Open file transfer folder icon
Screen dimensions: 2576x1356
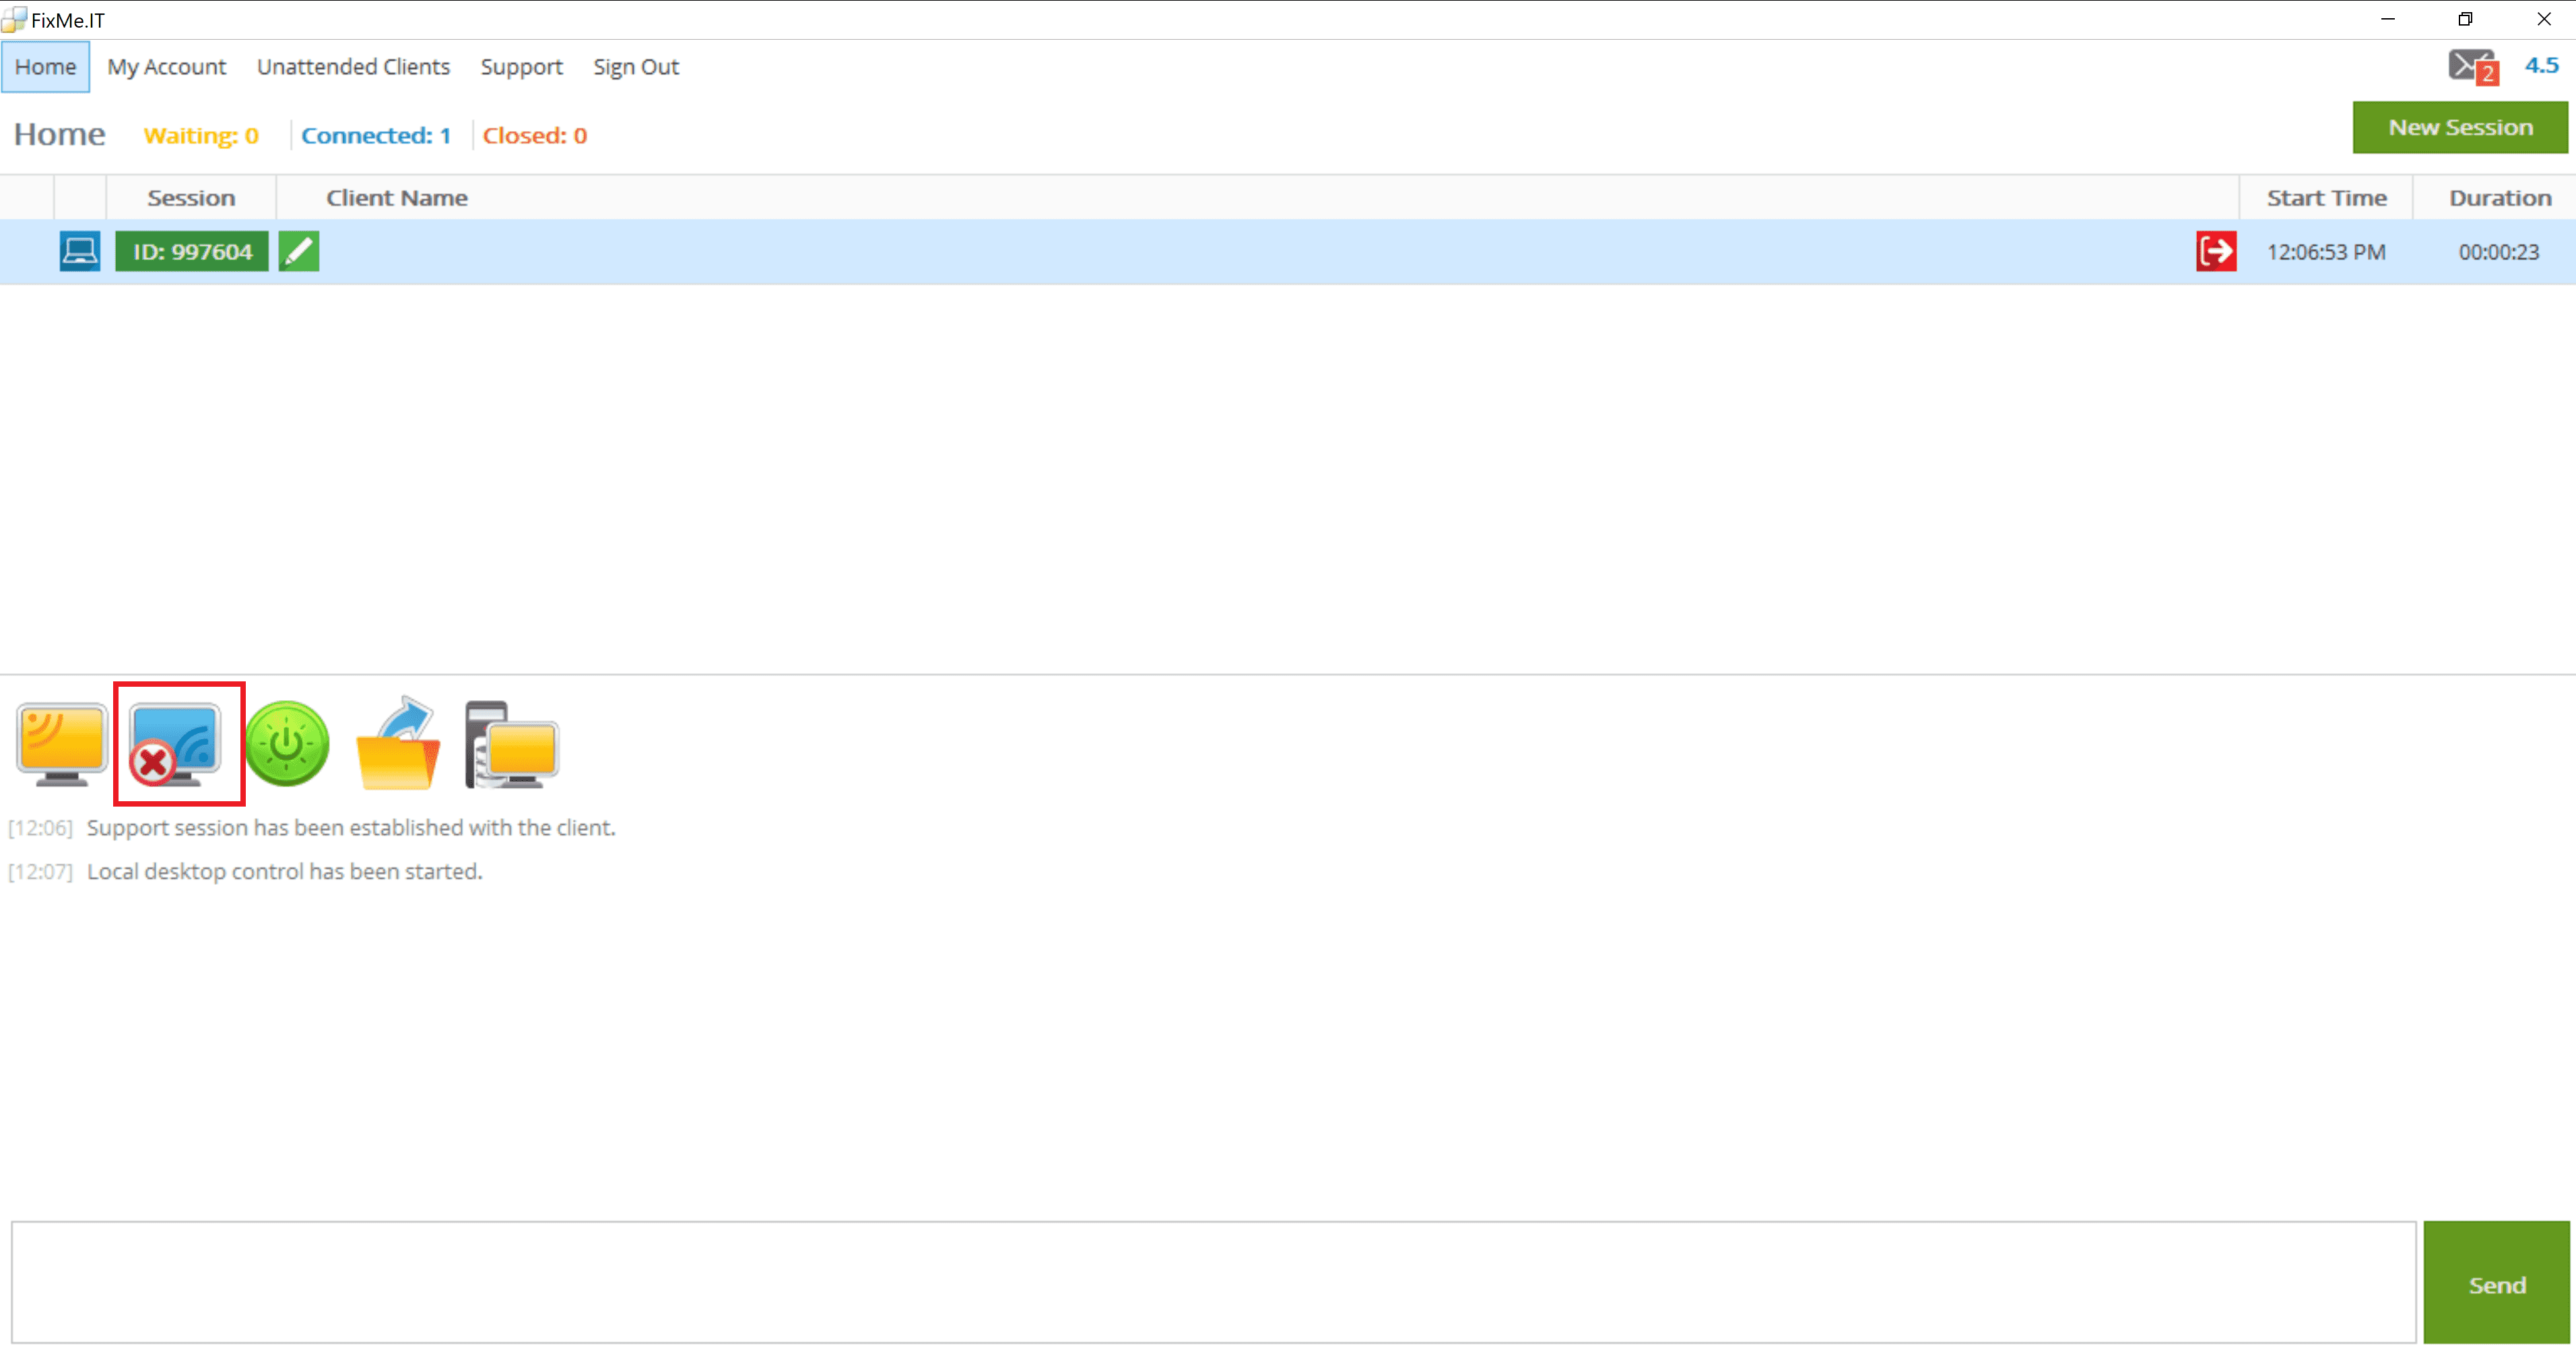[399, 744]
